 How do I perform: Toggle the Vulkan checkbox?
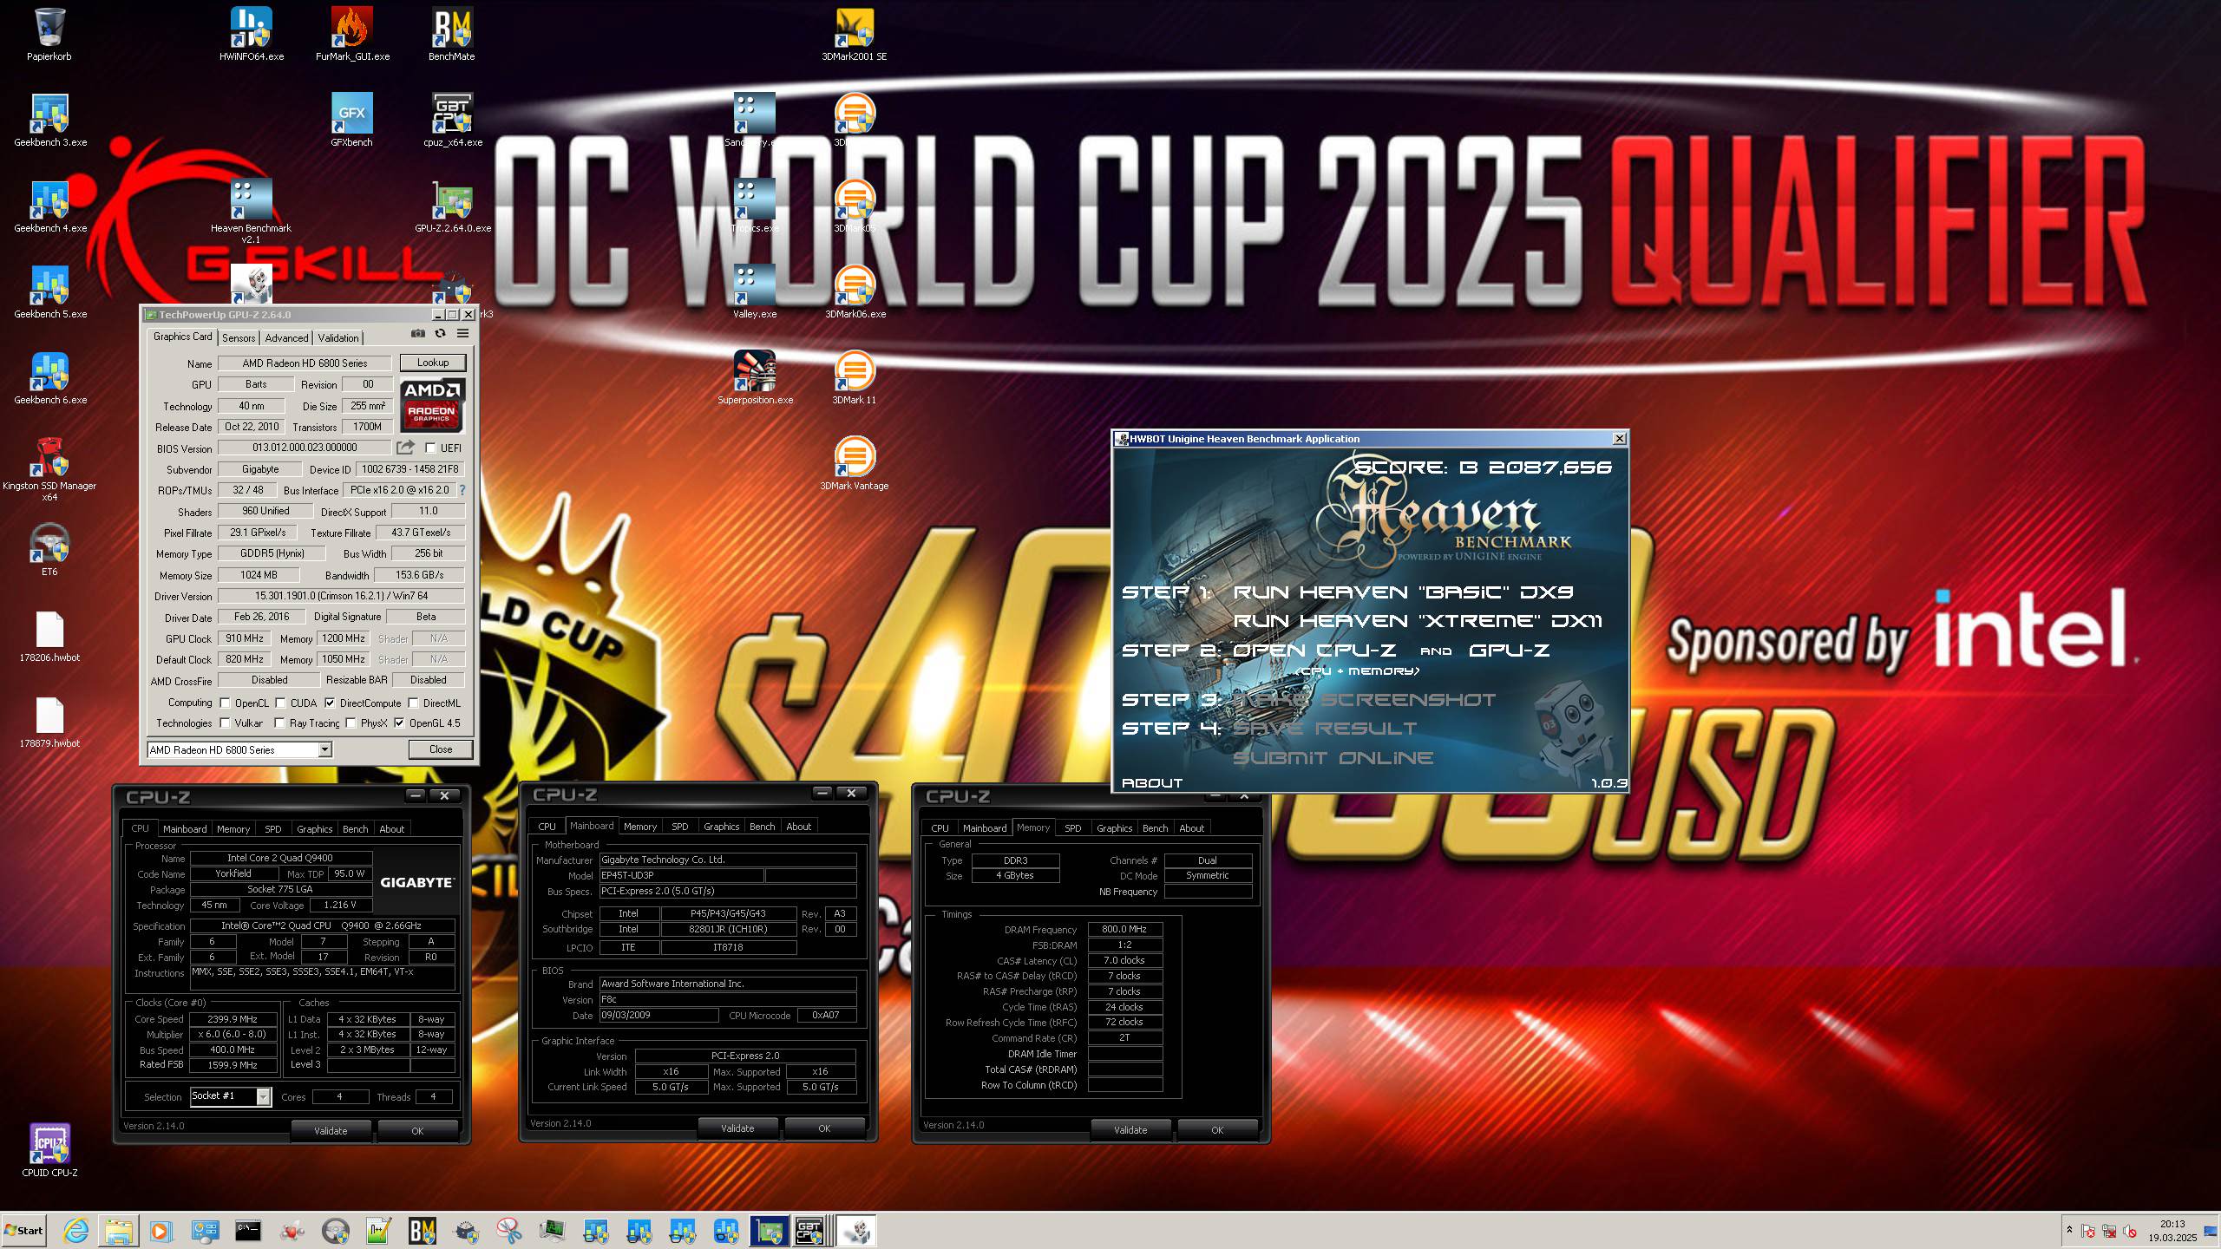click(x=225, y=723)
